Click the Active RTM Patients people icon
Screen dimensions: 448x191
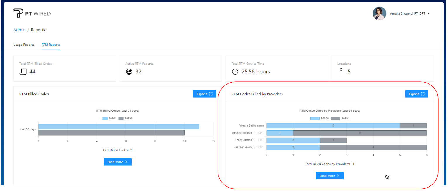129,72
